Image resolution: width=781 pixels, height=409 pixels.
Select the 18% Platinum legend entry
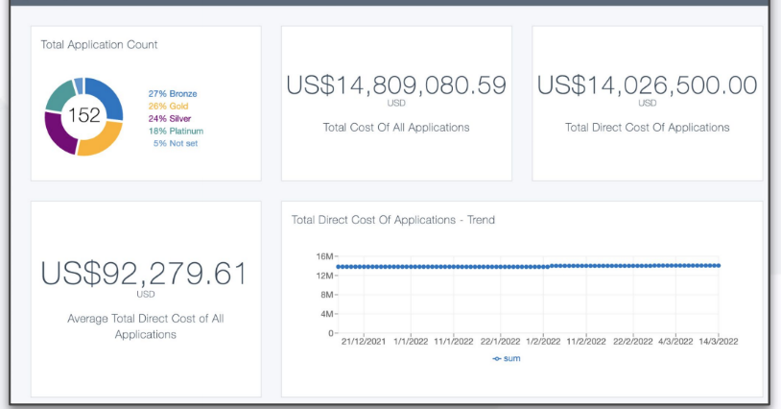[175, 131]
